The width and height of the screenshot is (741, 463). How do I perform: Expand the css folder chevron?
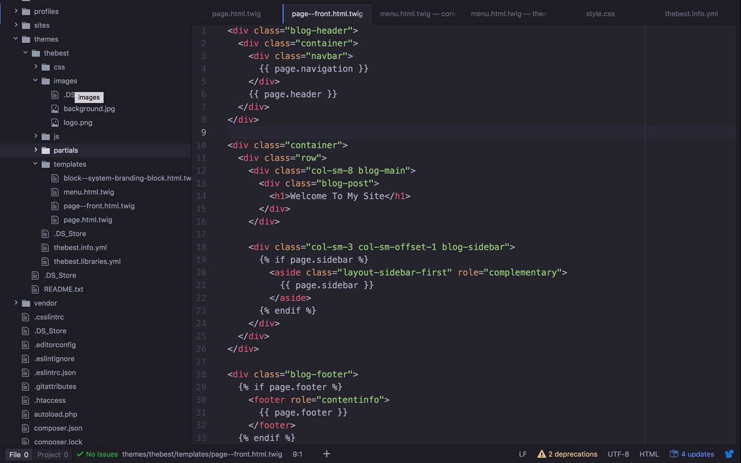35,67
